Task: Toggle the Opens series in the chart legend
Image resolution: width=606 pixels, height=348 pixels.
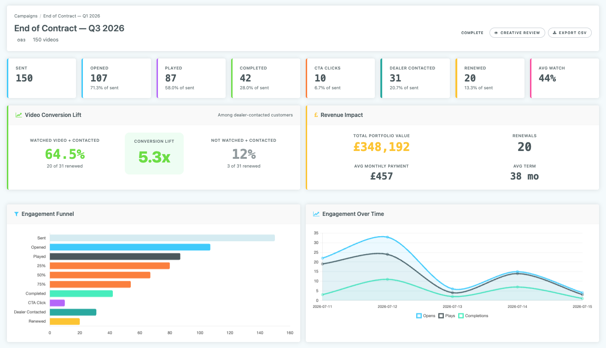Action: (425, 315)
